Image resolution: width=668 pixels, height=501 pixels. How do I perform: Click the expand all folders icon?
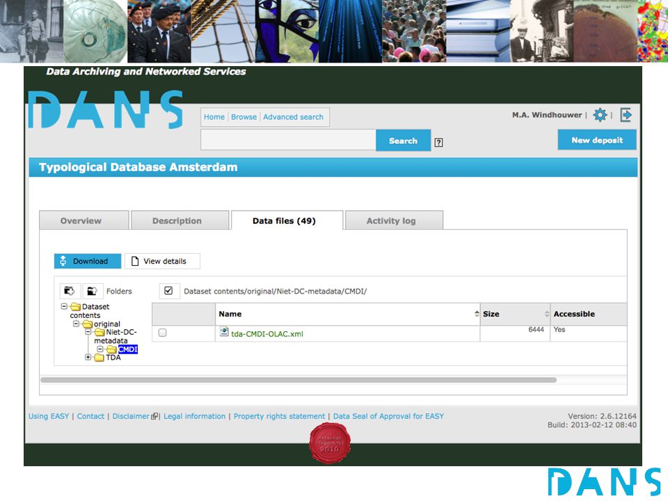click(70, 291)
